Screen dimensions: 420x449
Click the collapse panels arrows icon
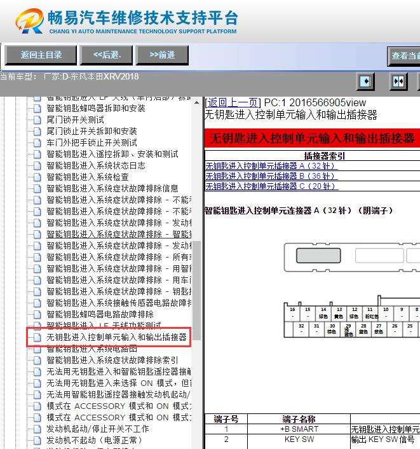[398, 81]
